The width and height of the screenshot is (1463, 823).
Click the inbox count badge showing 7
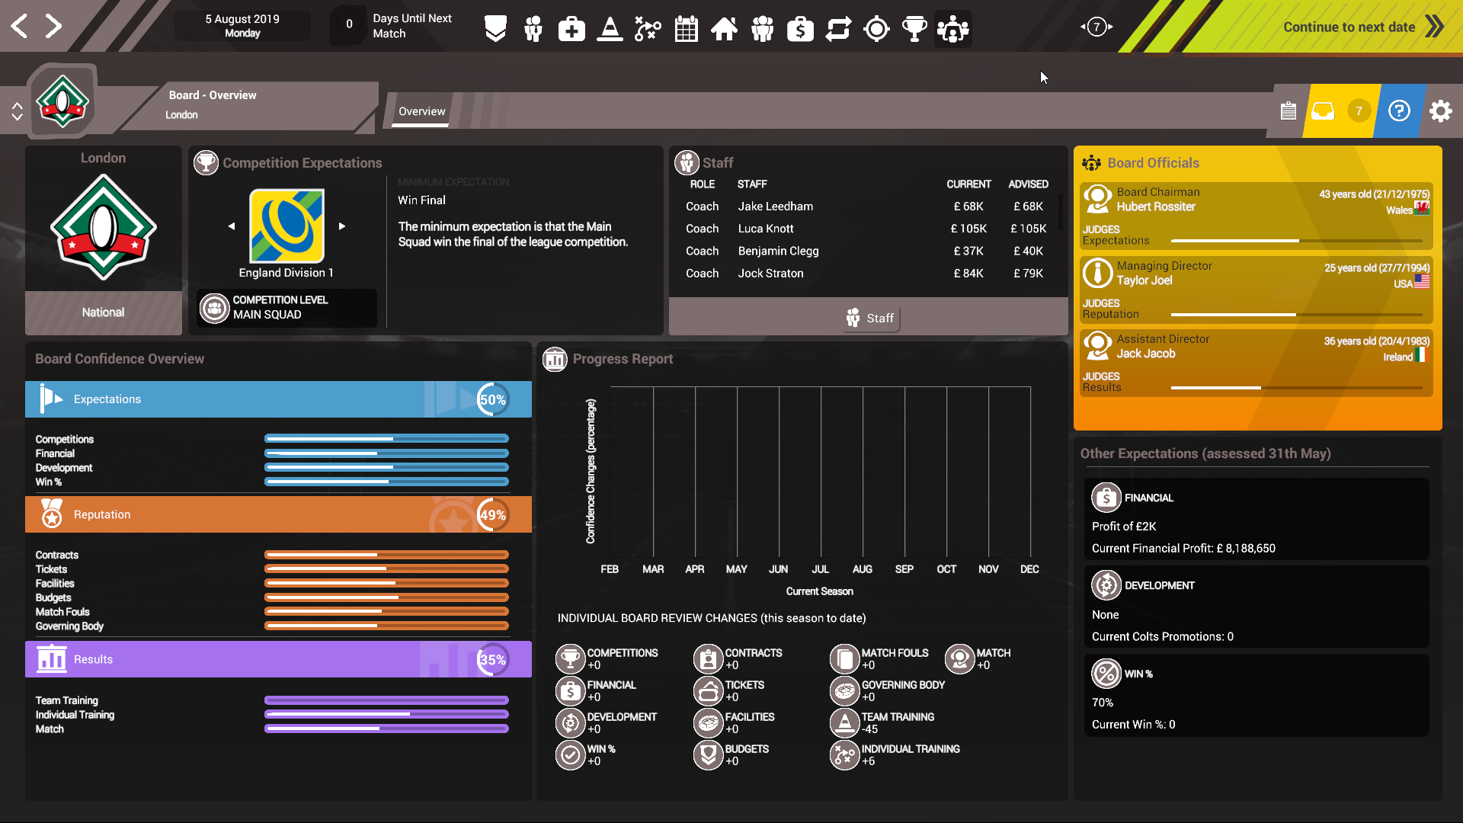pos(1359,111)
